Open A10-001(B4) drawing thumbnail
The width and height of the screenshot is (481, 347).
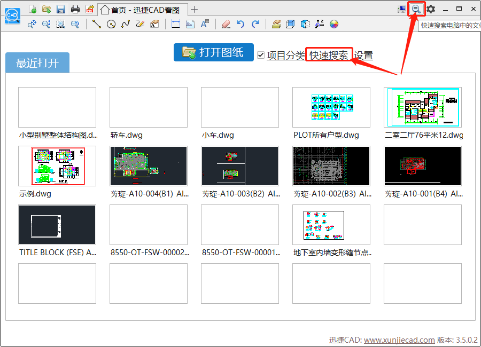click(x=423, y=166)
